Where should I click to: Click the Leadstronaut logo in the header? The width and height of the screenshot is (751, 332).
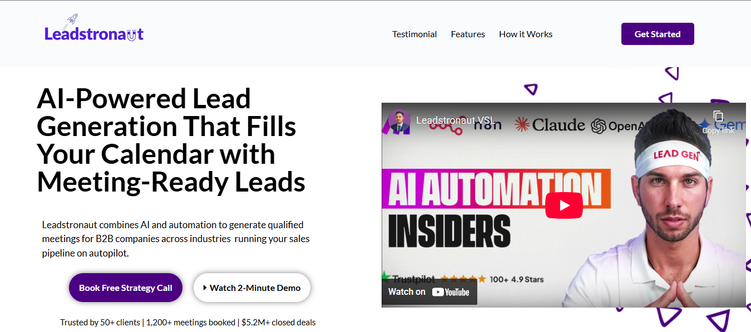point(94,33)
